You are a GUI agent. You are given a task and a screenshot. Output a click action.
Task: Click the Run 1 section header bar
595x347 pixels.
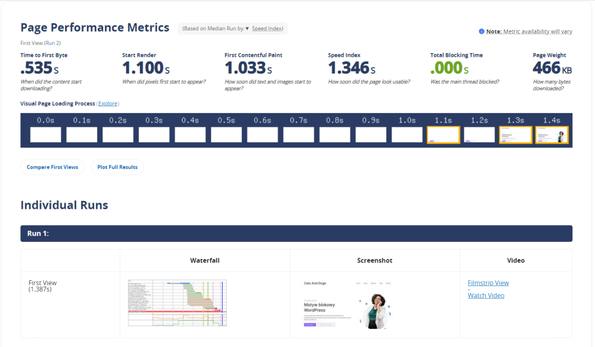click(x=296, y=233)
